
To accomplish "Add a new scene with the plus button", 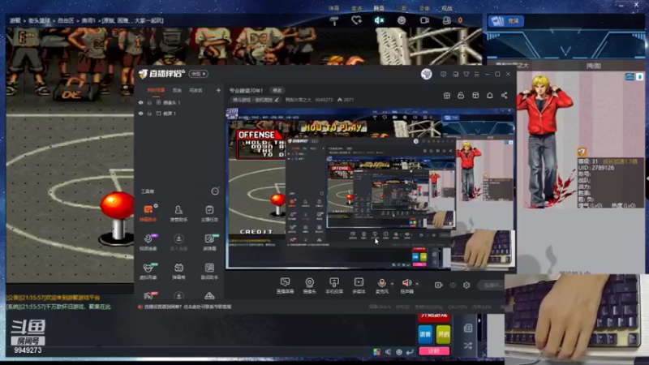I will click(x=218, y=90).
